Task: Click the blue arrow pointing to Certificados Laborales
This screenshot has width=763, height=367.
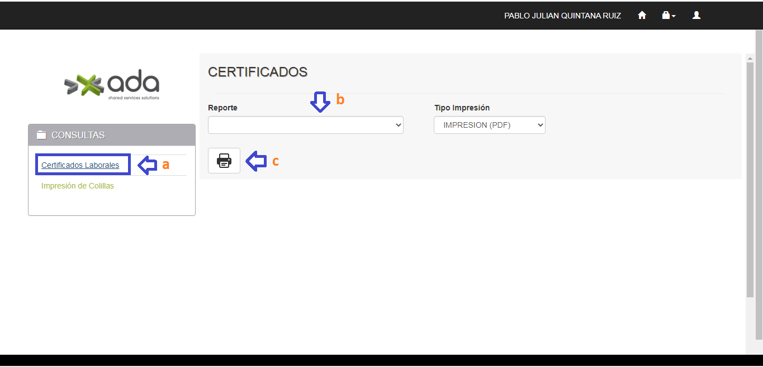Action: (148, 165)
